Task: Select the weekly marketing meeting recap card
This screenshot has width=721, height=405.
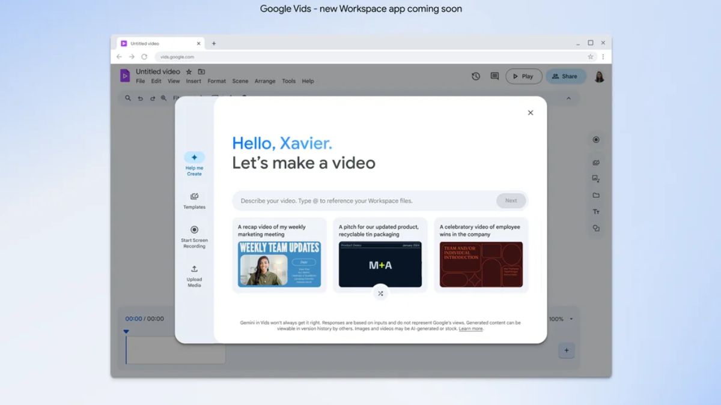Action: (x=279, y=255)
